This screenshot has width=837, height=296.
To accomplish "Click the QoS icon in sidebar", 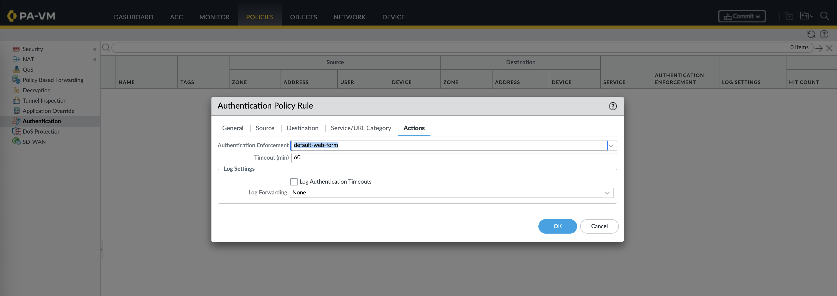I will pyautogui.click(x=16, y=70).
